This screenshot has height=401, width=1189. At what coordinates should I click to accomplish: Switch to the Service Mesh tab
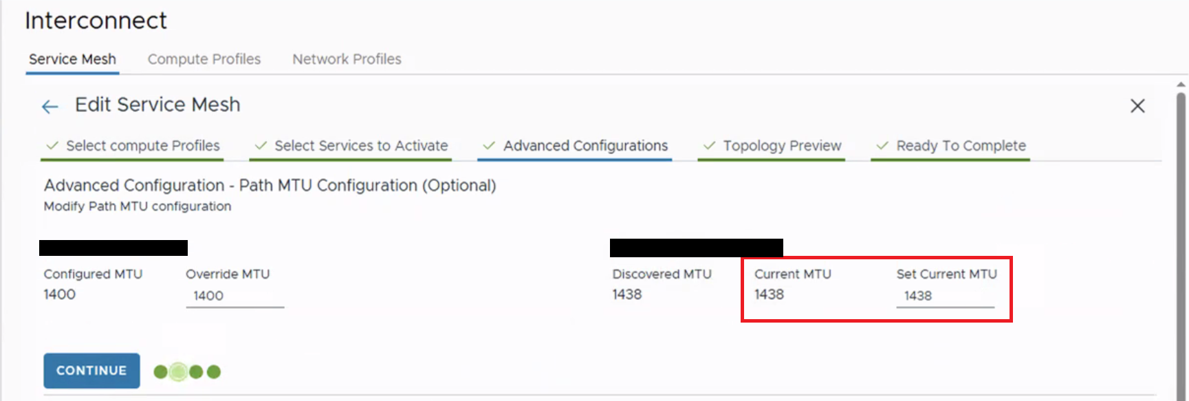coord(72,59)
